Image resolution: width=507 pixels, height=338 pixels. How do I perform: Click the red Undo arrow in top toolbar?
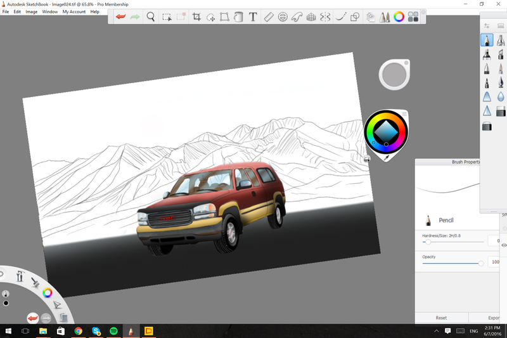click(x=120, y=16)
